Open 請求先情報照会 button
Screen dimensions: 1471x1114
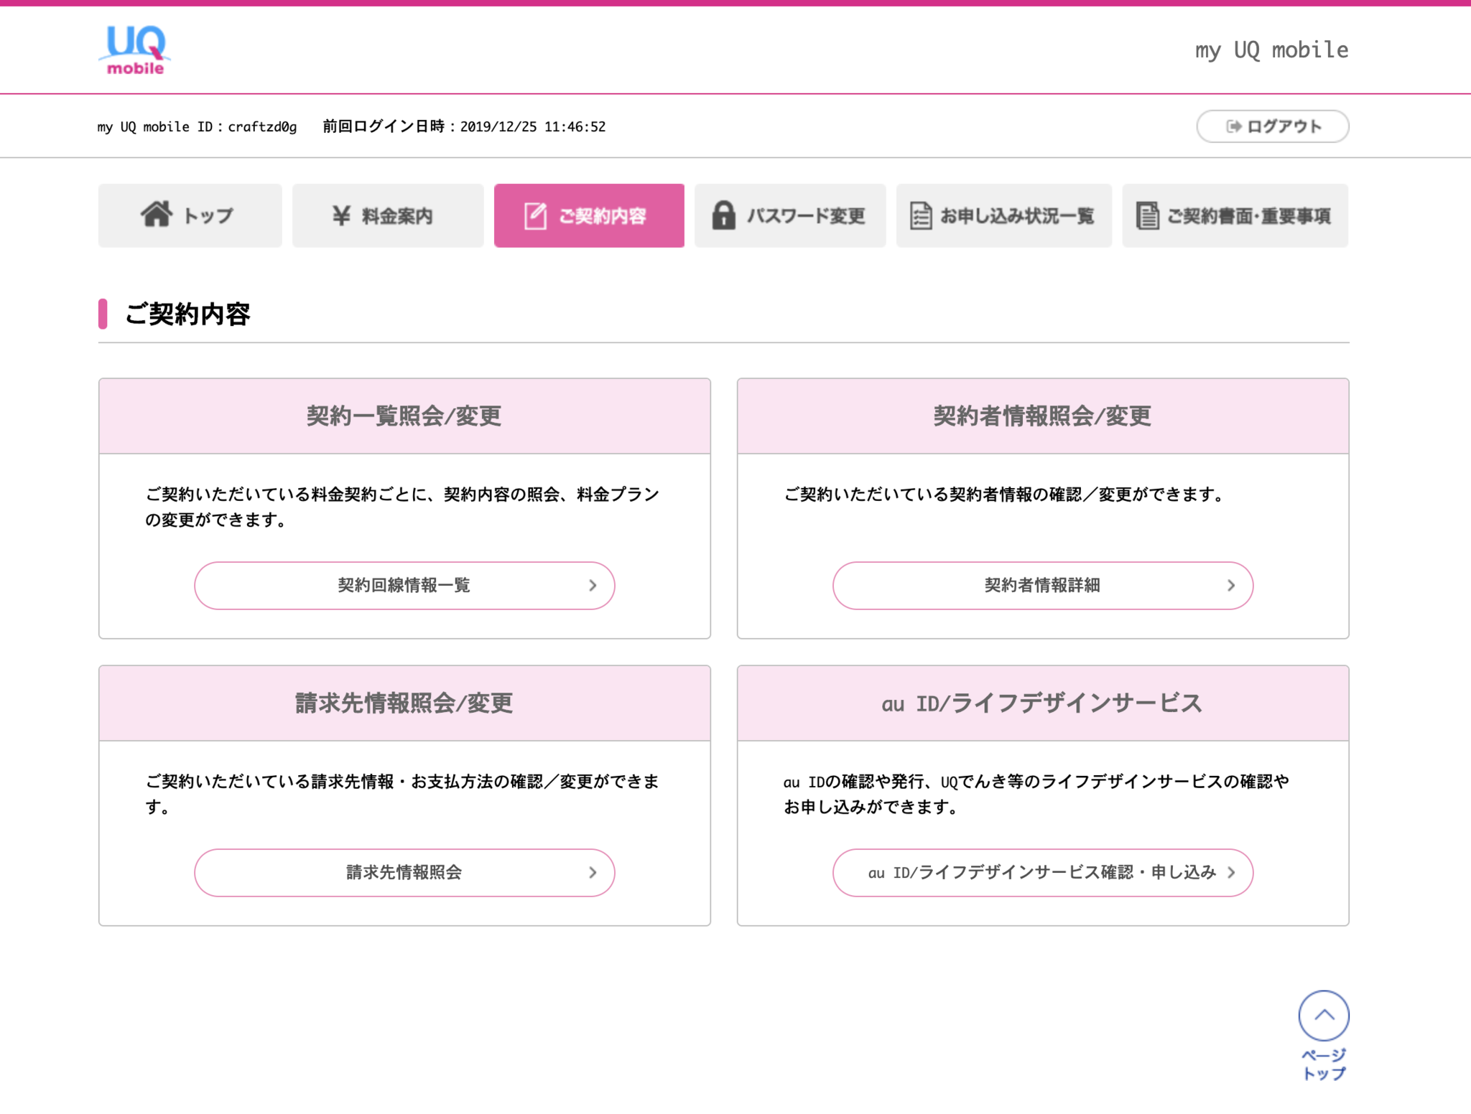click(404, 872)
